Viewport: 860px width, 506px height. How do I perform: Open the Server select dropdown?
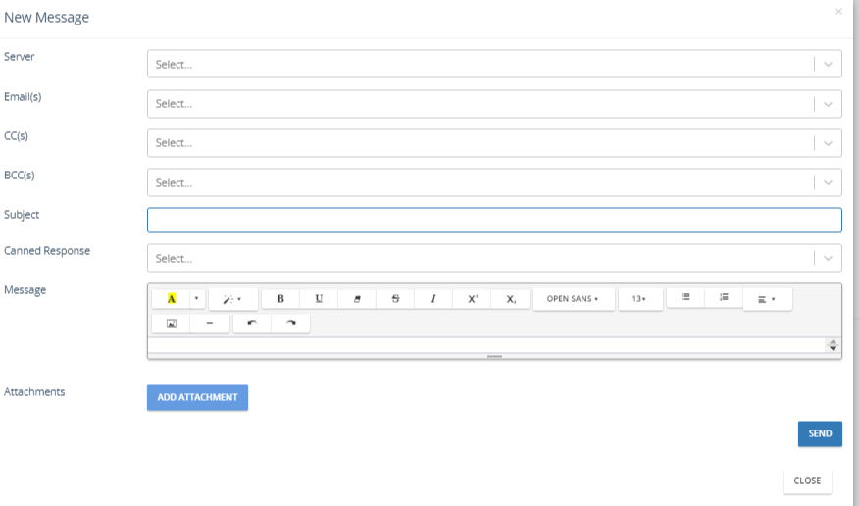click(x=494, y=64)
